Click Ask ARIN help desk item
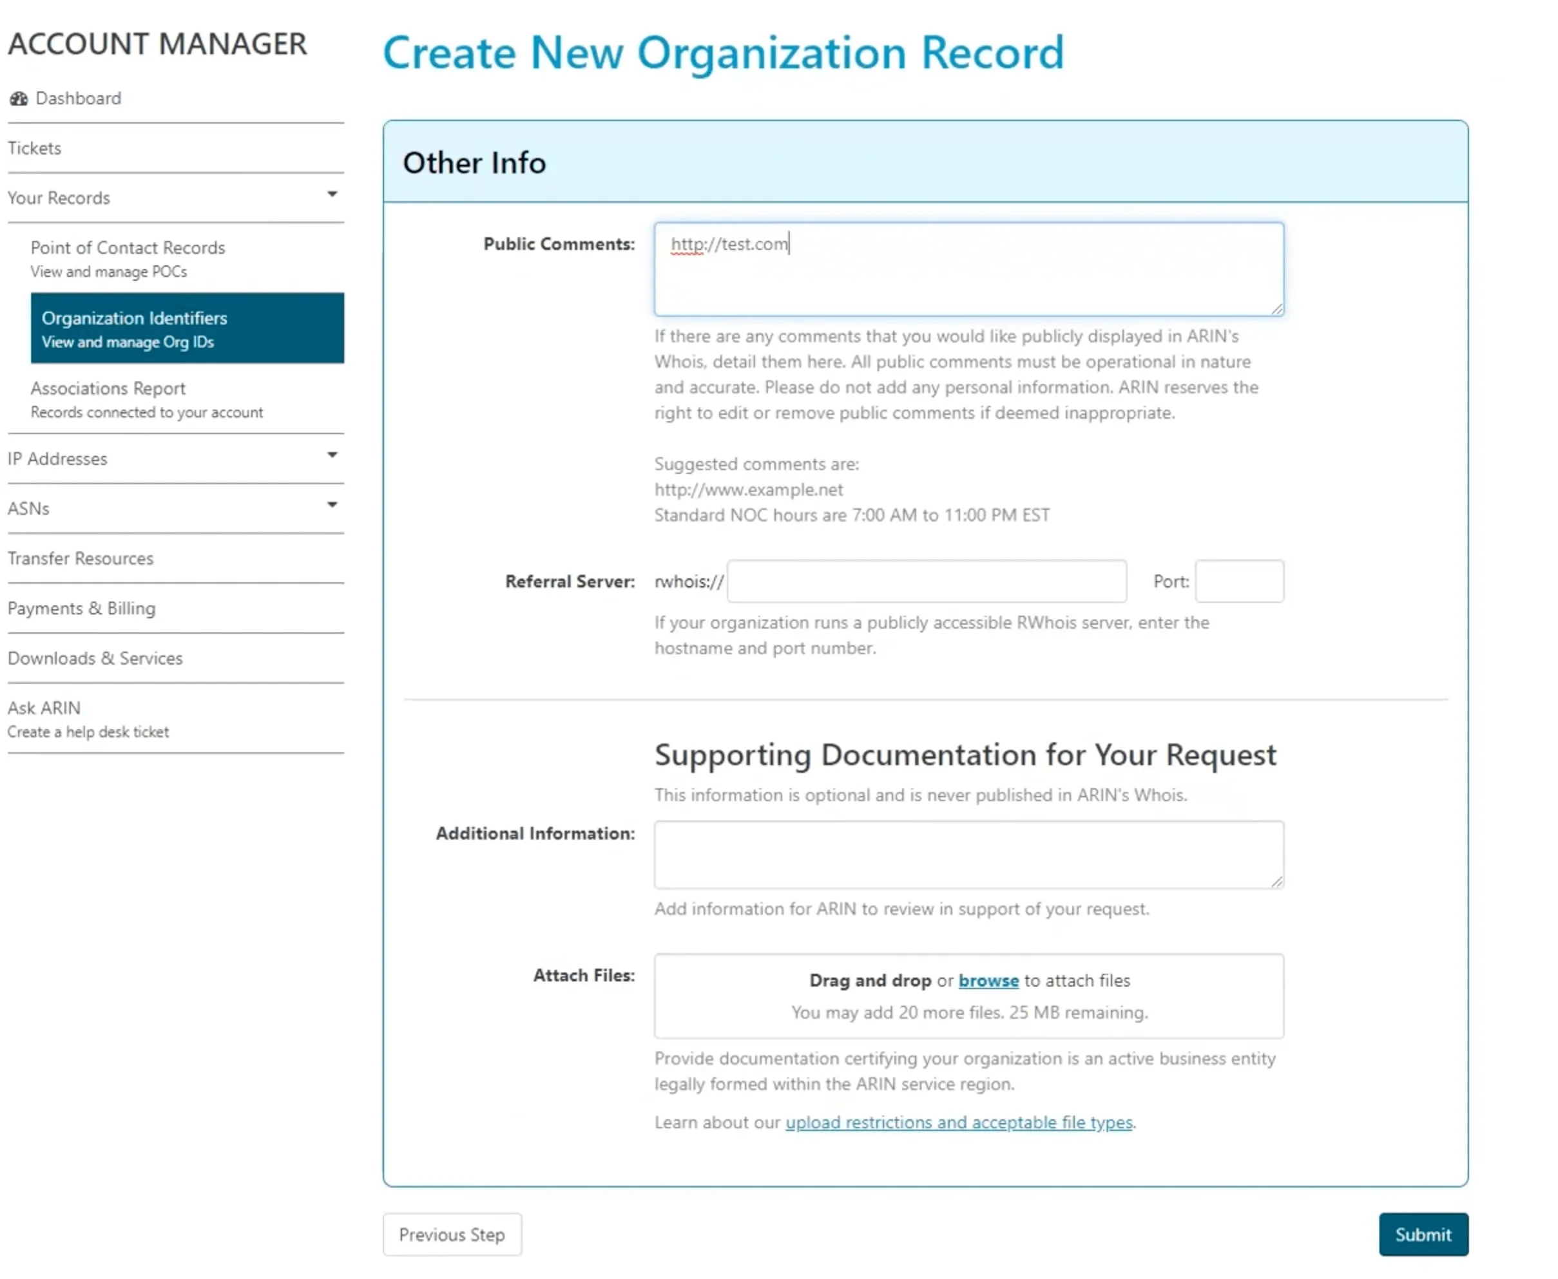1558x1279 pixels. [44, 709]
